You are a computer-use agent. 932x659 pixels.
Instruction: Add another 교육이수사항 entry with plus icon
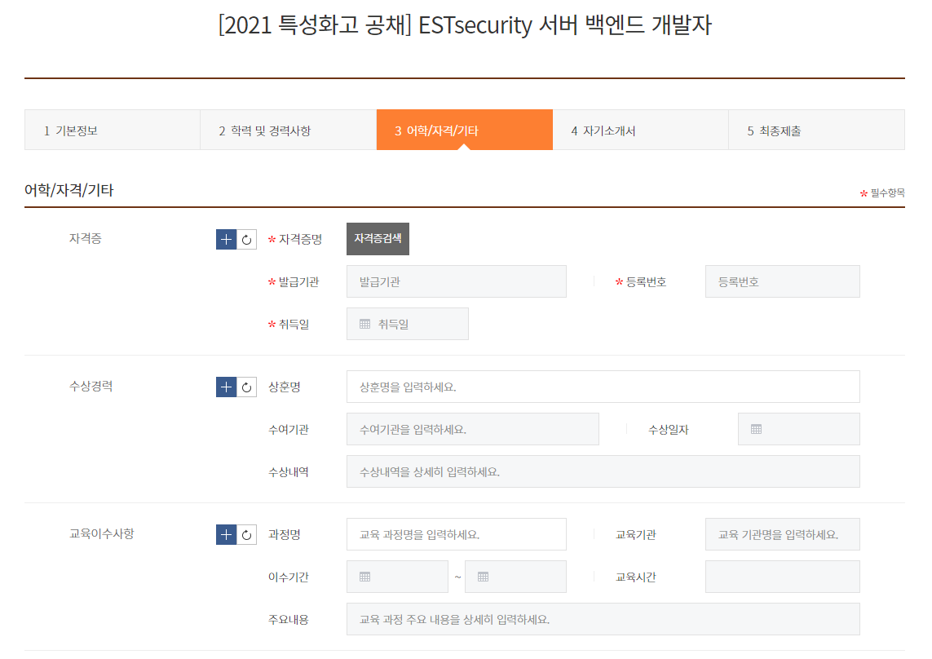click(226, 535)
